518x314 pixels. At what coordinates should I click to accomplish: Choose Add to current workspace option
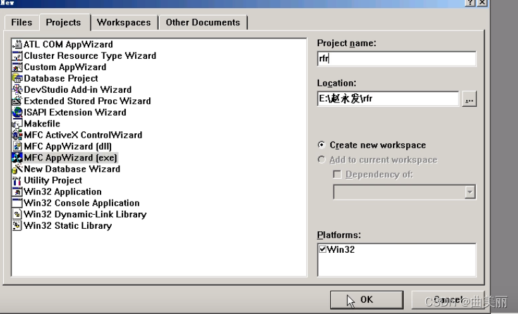(x=321, y=160)
